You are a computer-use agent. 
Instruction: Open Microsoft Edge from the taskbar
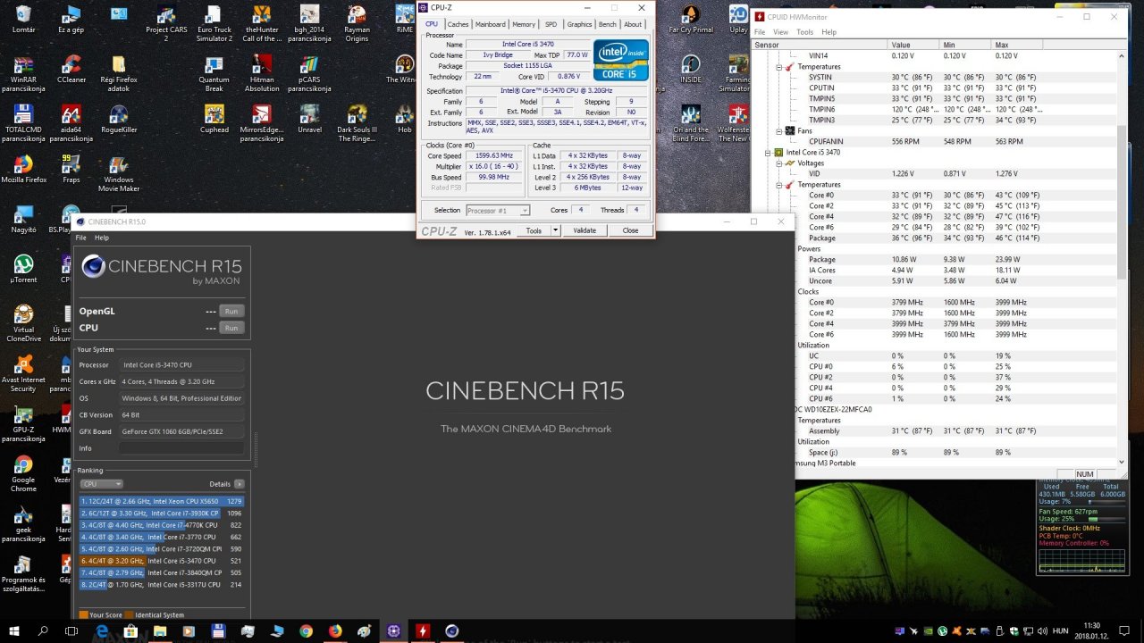click(x=101, y=631)
